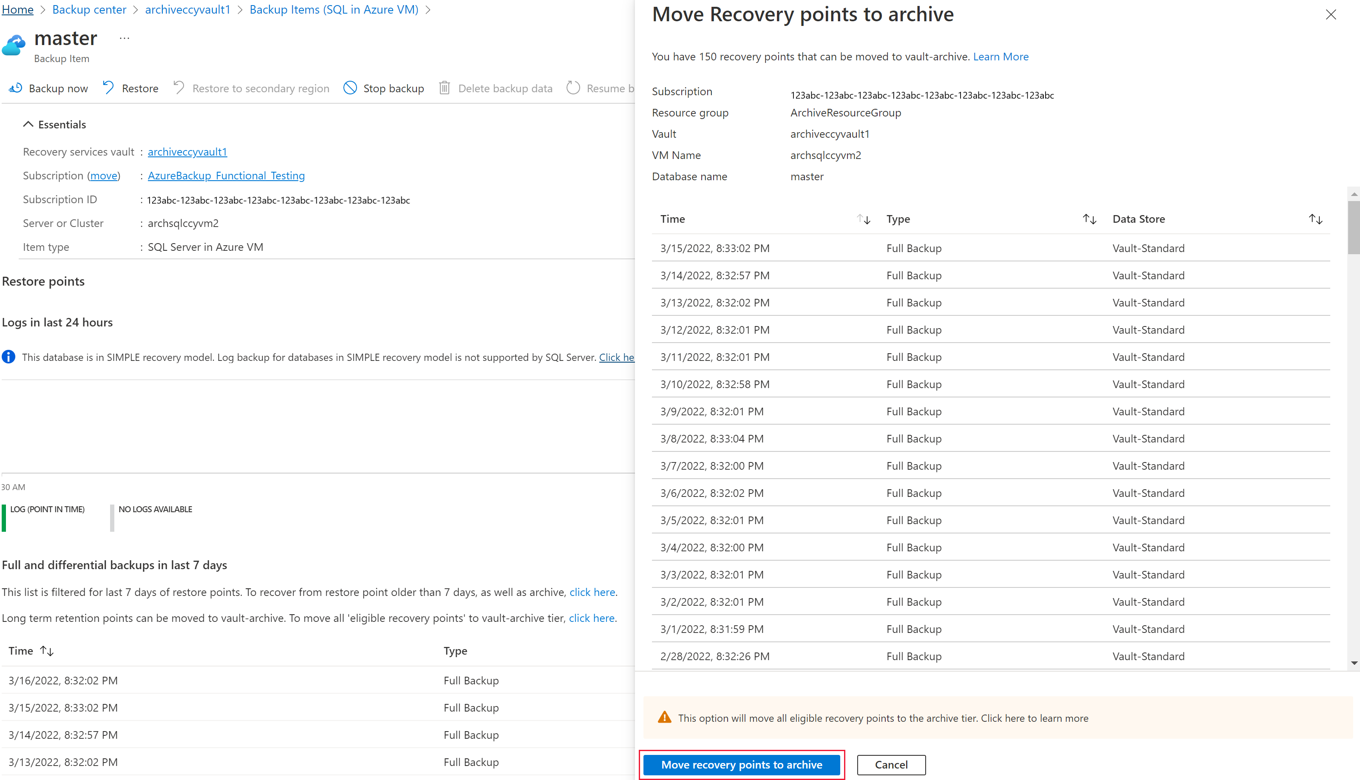Click Learn More link in archive panel
Image resolution: width=1360 pixels, height=780 pixels.
(1001, 56)
